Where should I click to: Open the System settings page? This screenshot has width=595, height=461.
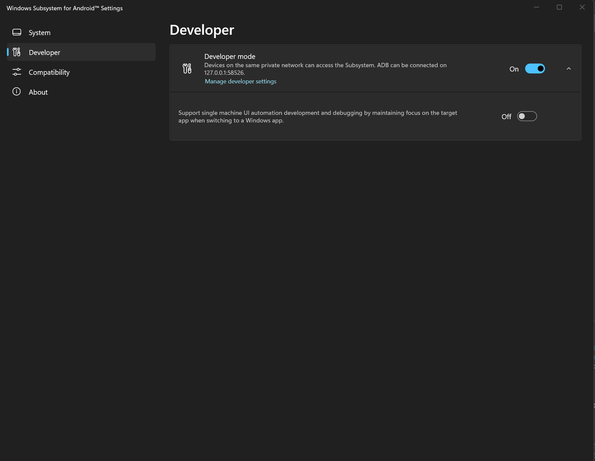[81, 32]
